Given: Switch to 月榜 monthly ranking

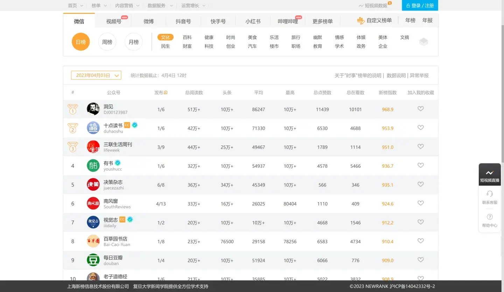Looking at the screenshot, I should [134, 42].
